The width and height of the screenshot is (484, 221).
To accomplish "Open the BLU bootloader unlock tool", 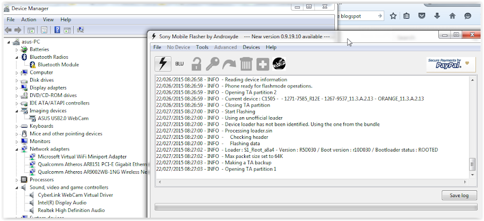I will click(179, 64).
